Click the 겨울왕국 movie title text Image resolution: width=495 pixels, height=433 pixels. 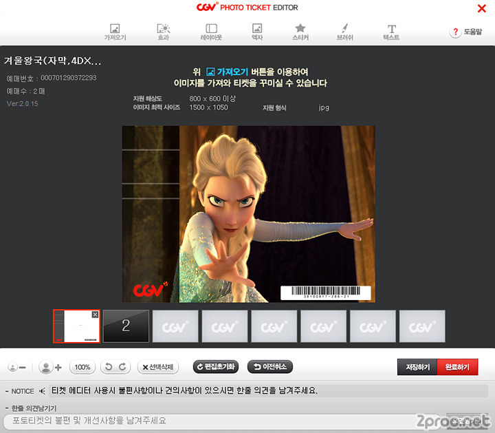coord(52,61)
